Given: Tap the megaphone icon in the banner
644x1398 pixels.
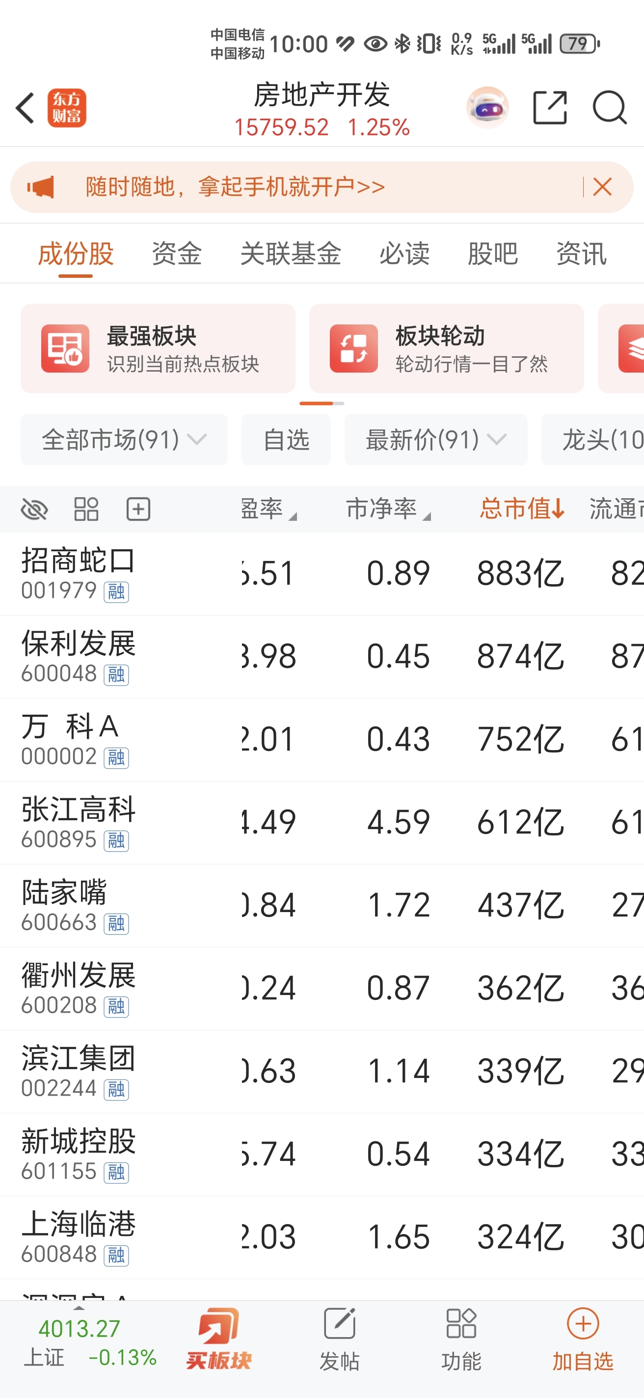Looking at the screenshot, I should coord(41,187).
